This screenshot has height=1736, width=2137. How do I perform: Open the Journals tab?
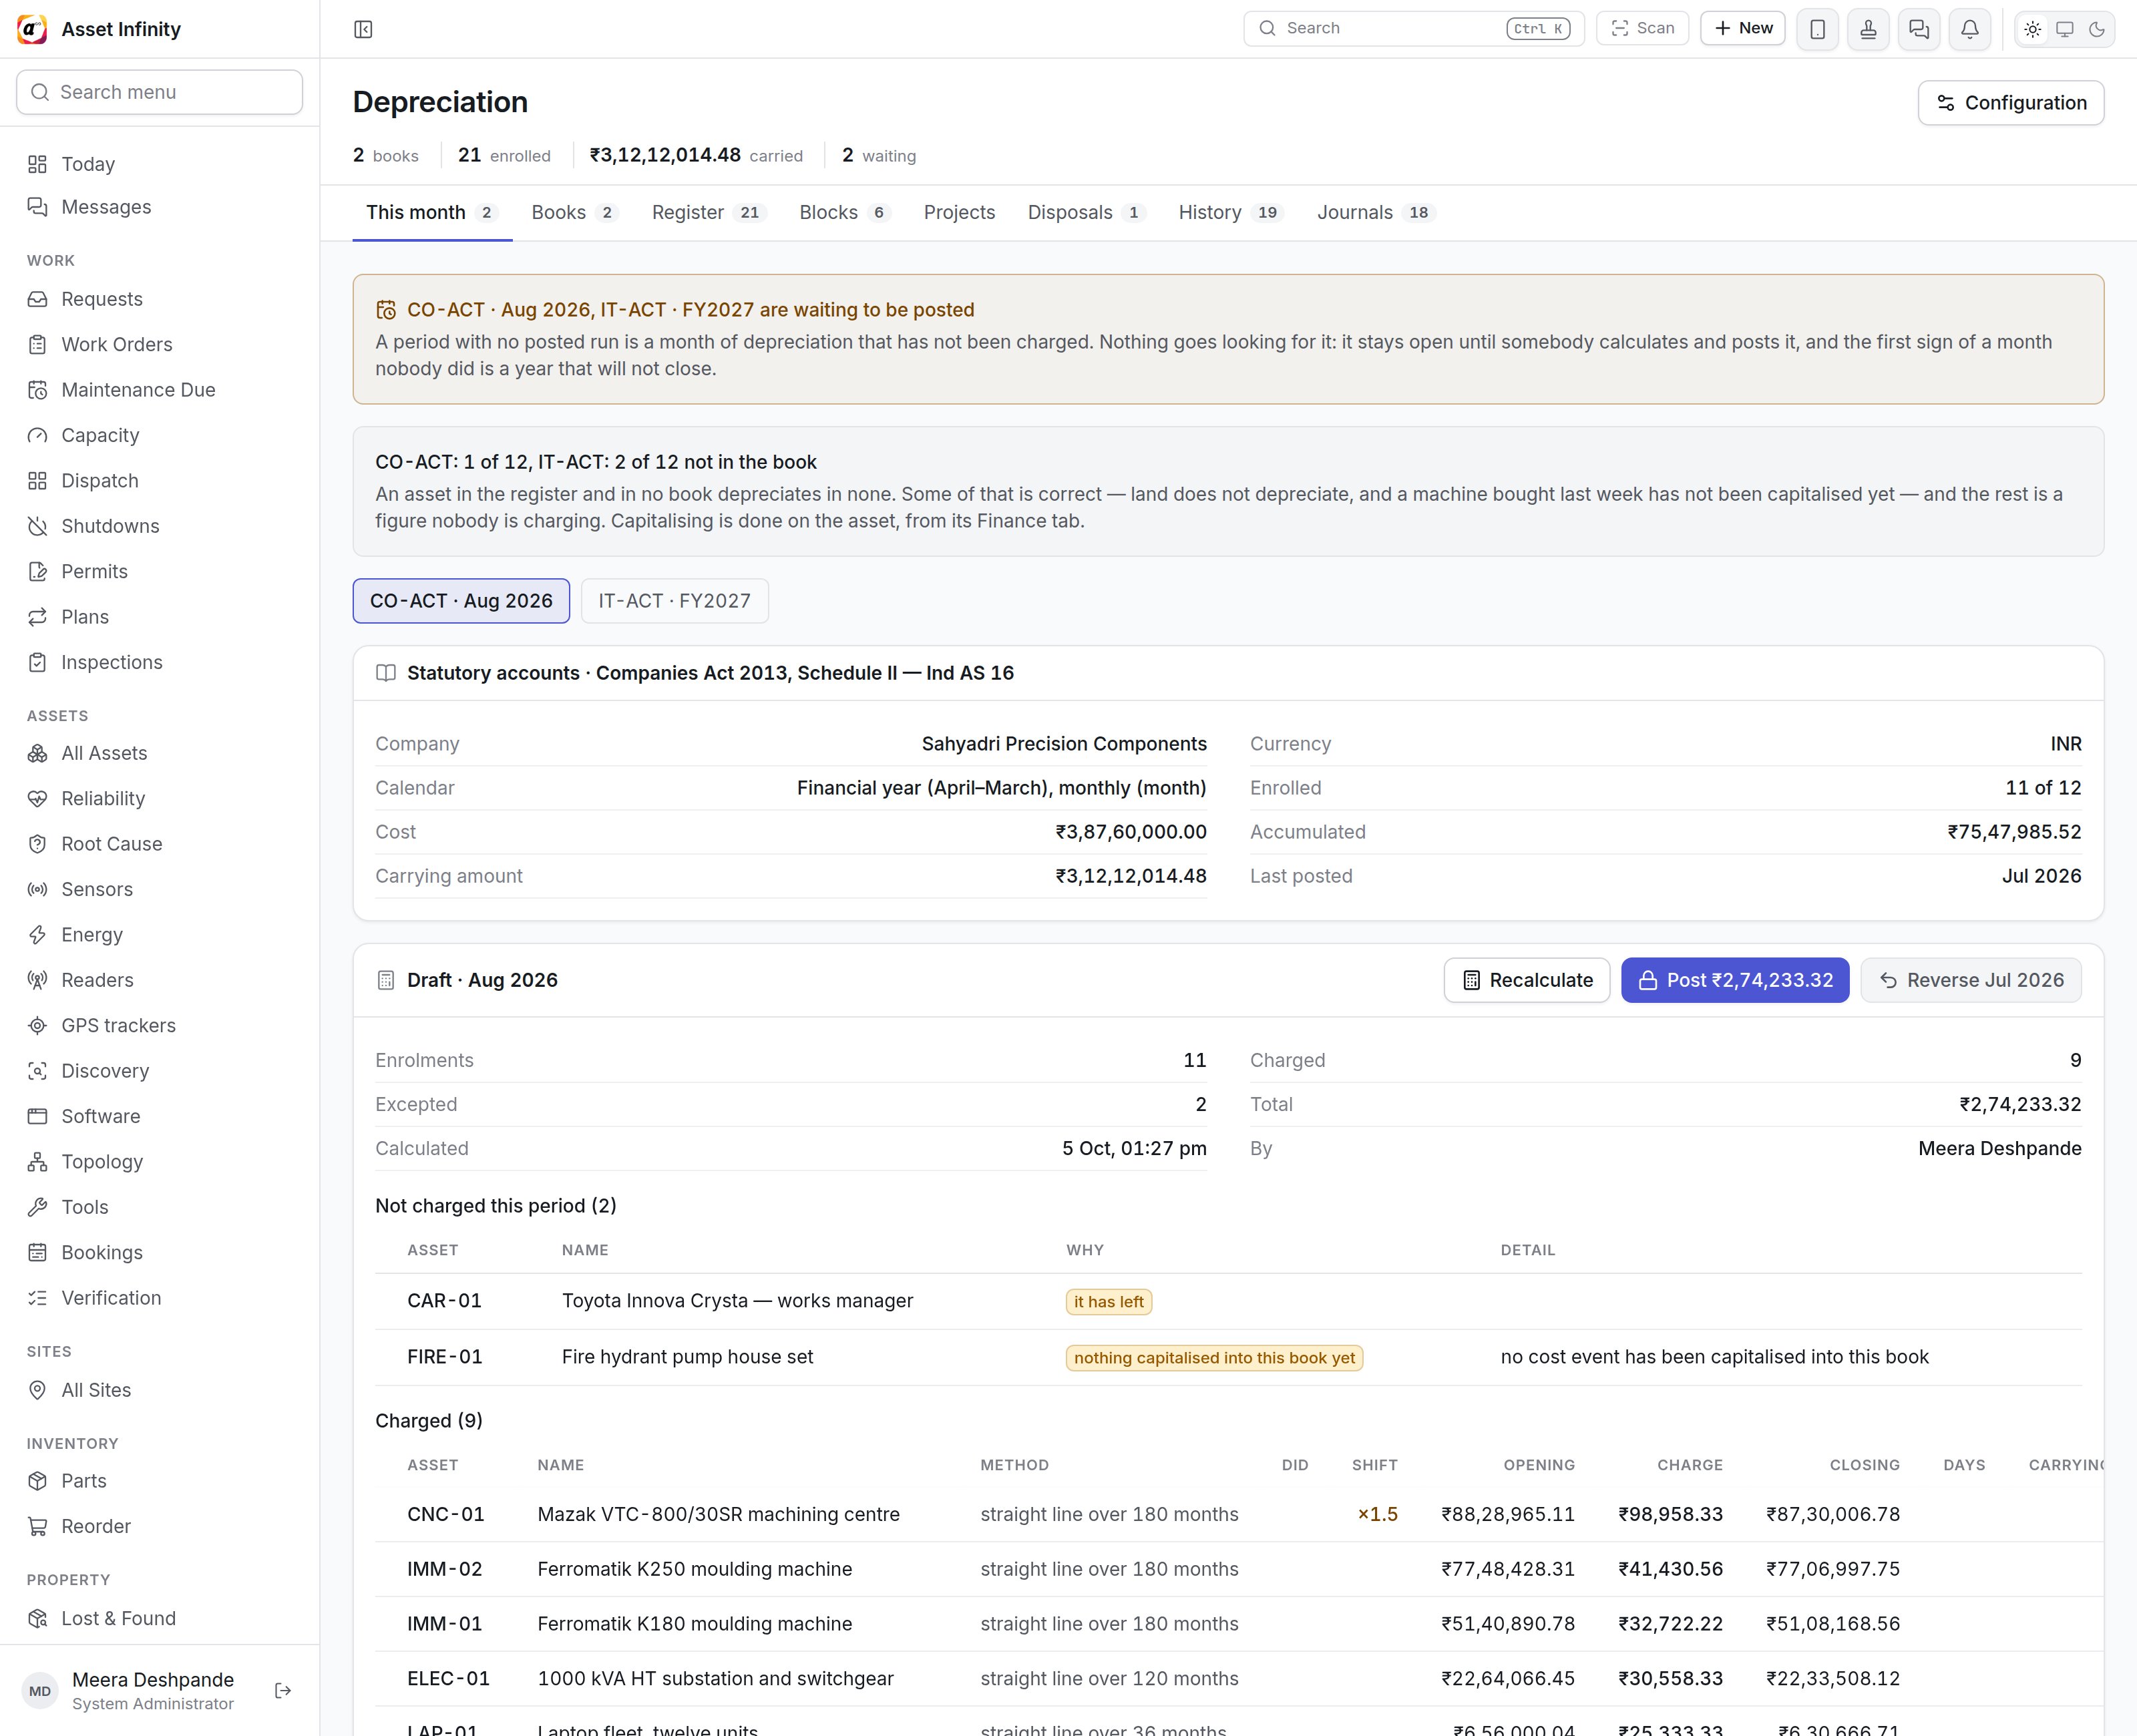1376,212
